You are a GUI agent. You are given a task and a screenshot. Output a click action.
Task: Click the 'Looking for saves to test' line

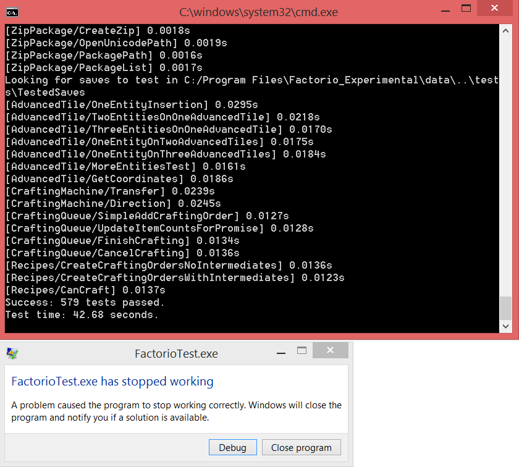point(252,80)
